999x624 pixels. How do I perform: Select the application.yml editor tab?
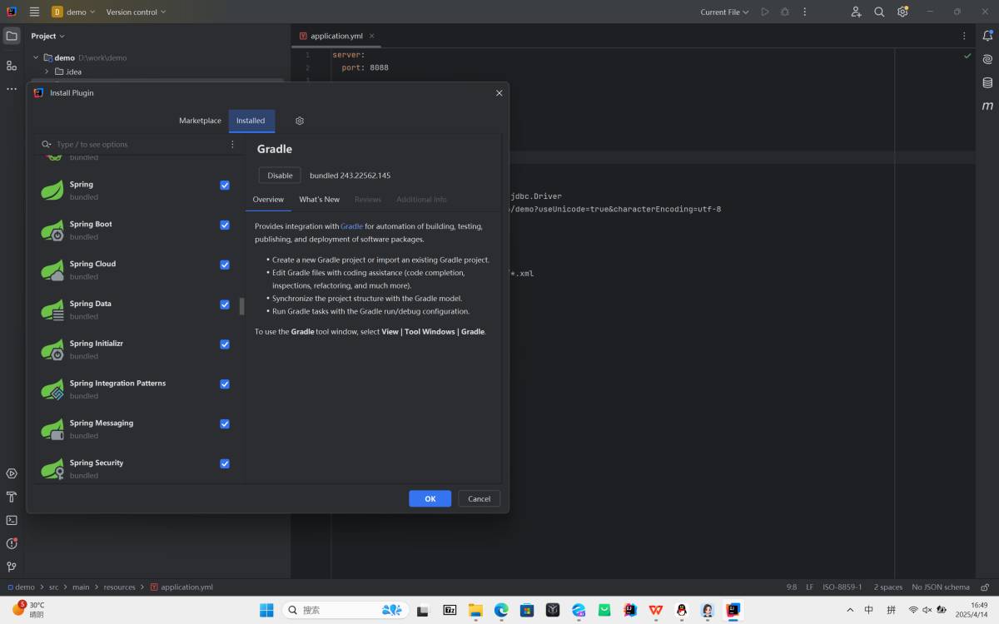337,36
